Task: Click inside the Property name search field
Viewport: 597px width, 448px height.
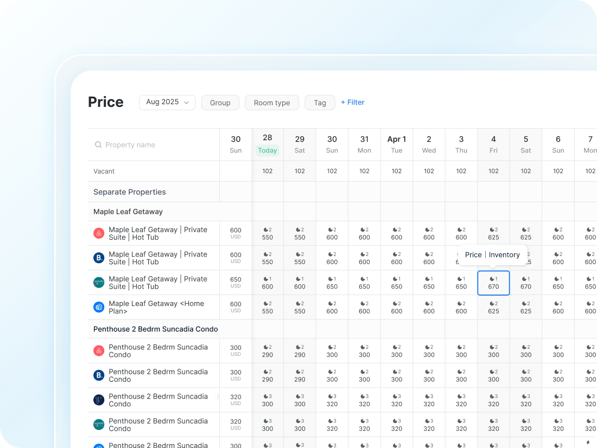Action: pos(136,144)
